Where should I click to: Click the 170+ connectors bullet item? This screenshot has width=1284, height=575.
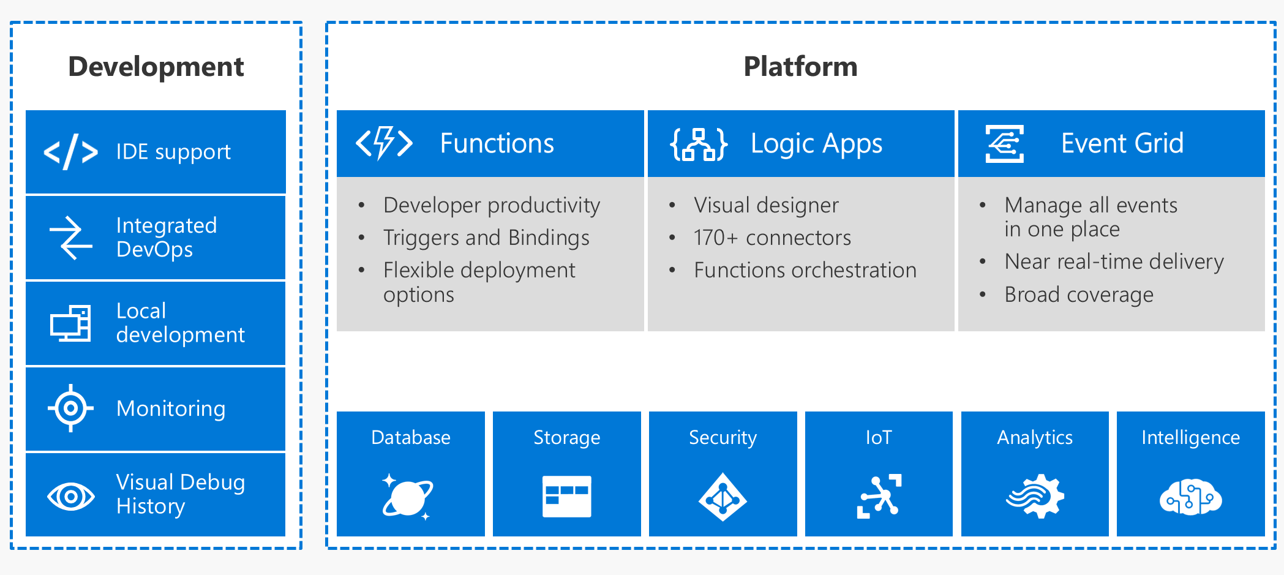click(772, 238)
